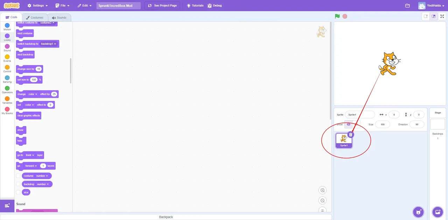Check the costume number reporter checkbox
Screen dimensions: 448x220
[x=18, y=176]
